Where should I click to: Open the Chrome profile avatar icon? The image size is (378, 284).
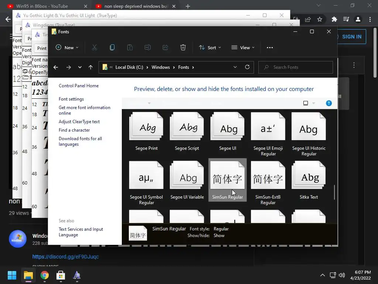tap(358, 19)
